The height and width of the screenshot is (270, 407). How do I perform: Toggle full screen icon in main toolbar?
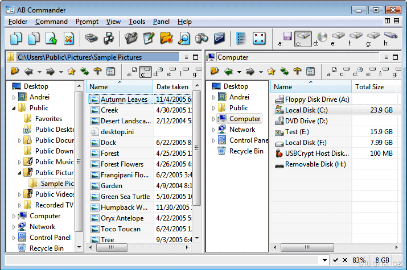coord(259,39)
